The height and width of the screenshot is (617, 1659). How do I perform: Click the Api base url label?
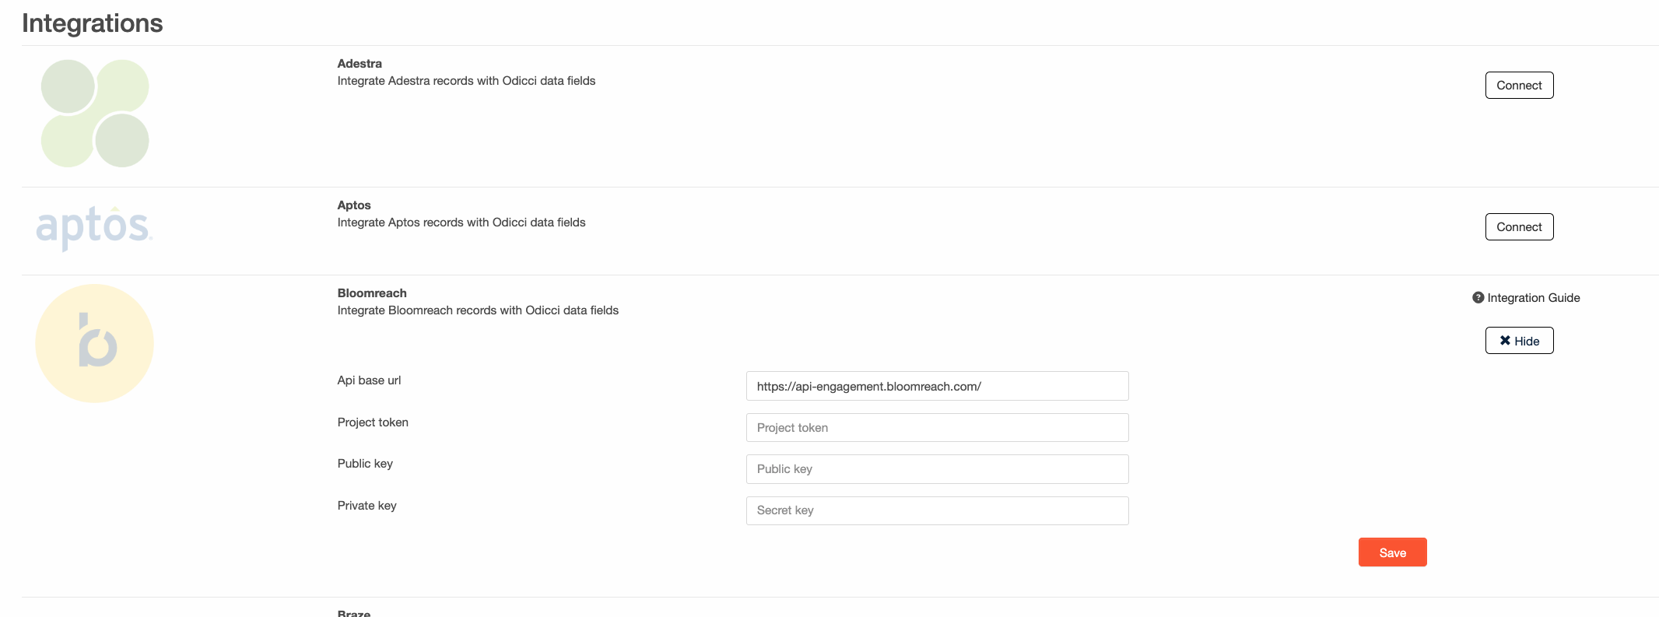pos(369,380)
